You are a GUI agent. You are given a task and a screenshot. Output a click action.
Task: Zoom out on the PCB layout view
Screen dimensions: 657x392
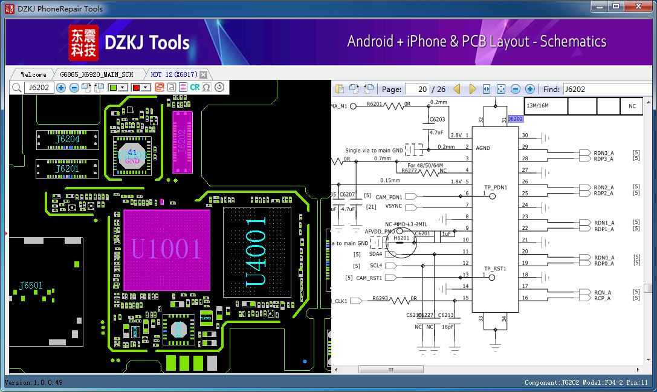pos(74,87)
